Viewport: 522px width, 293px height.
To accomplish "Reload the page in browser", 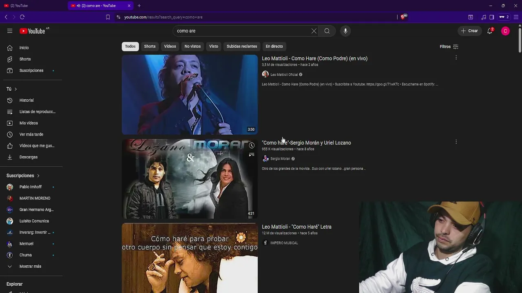I will [x=22, y=17].
